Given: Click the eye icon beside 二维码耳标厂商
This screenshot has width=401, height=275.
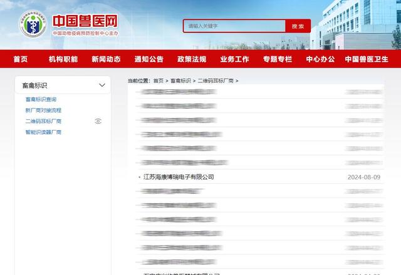Looking at the screenshot, I should point(98,121).
